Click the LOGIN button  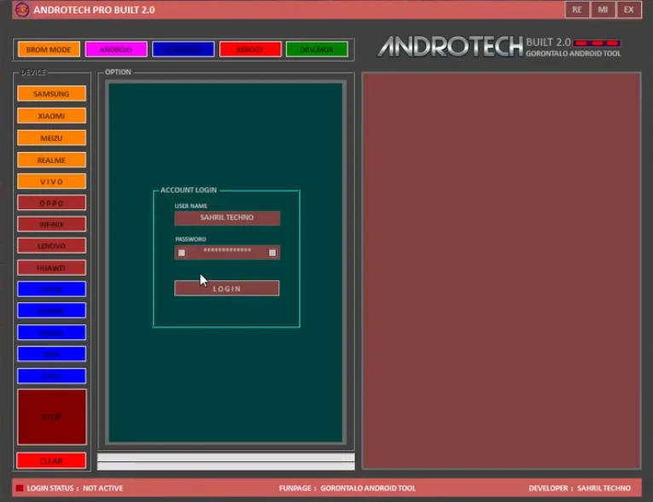click(x=226, y=289)
